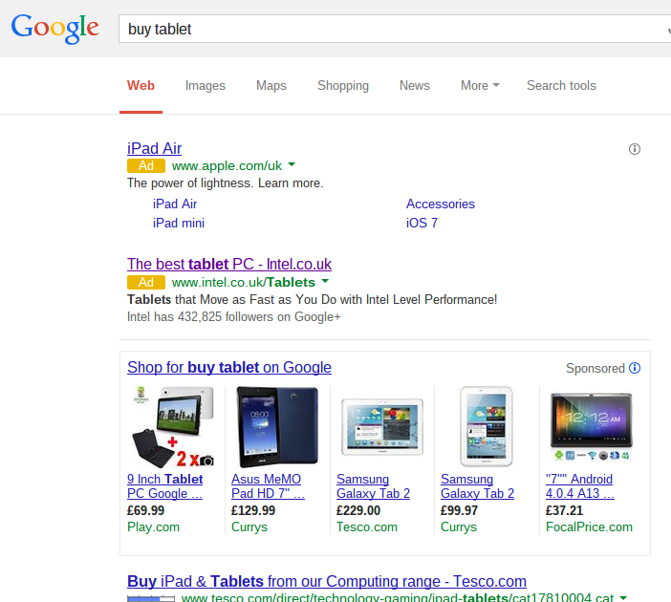
Task: Click the www.intel.co.uk/Tablets URL
Action: coord(243,283)
